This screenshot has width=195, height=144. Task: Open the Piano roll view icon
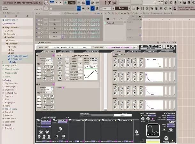[x=138, y=8]
